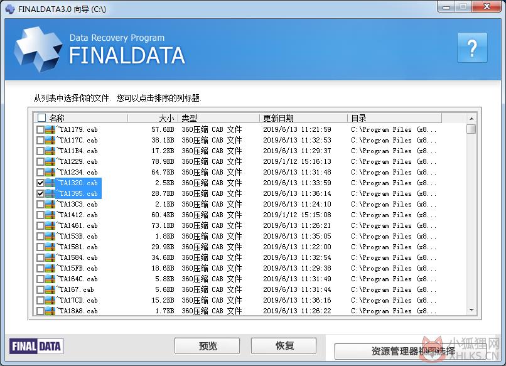Select the file name ~TA15FB.cab
506x366 pixels.
coord(77,268)
